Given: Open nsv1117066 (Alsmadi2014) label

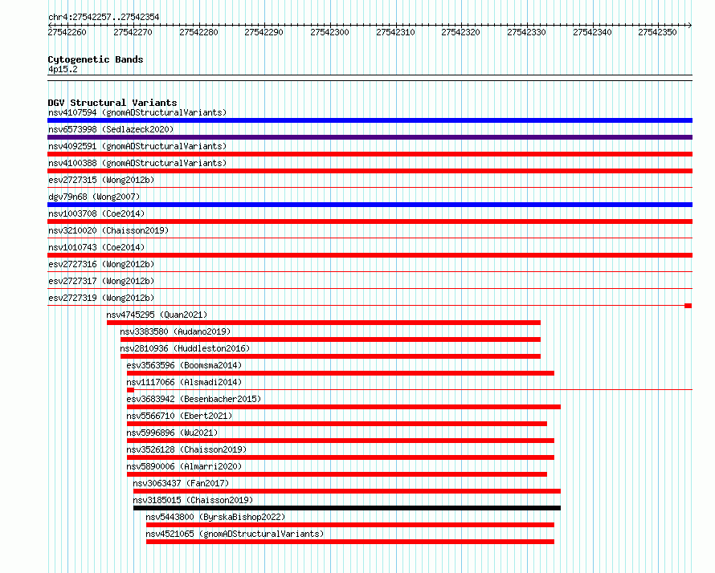Looking at the screenshot, I should click(184, 382).
